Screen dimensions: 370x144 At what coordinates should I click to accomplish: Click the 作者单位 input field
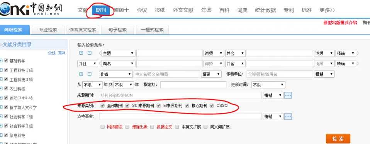pos(280,74)
